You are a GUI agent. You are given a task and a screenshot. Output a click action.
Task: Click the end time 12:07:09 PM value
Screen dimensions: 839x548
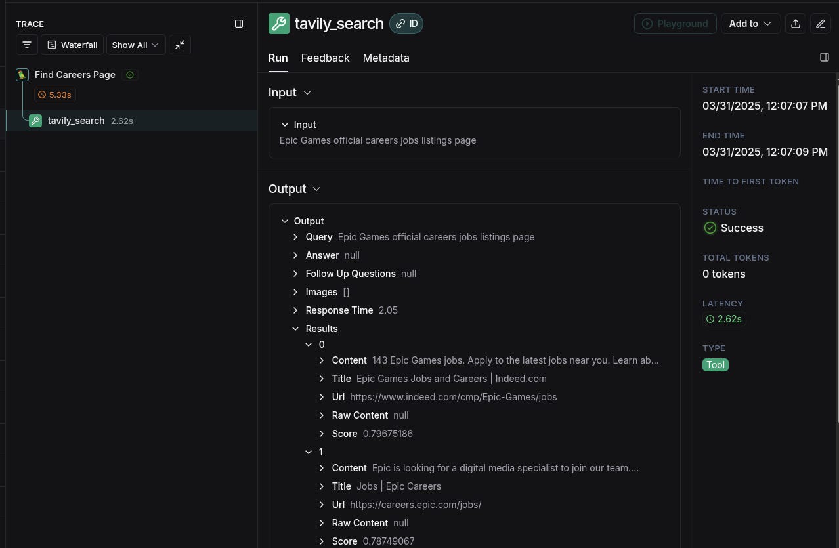tap(765, 152)
